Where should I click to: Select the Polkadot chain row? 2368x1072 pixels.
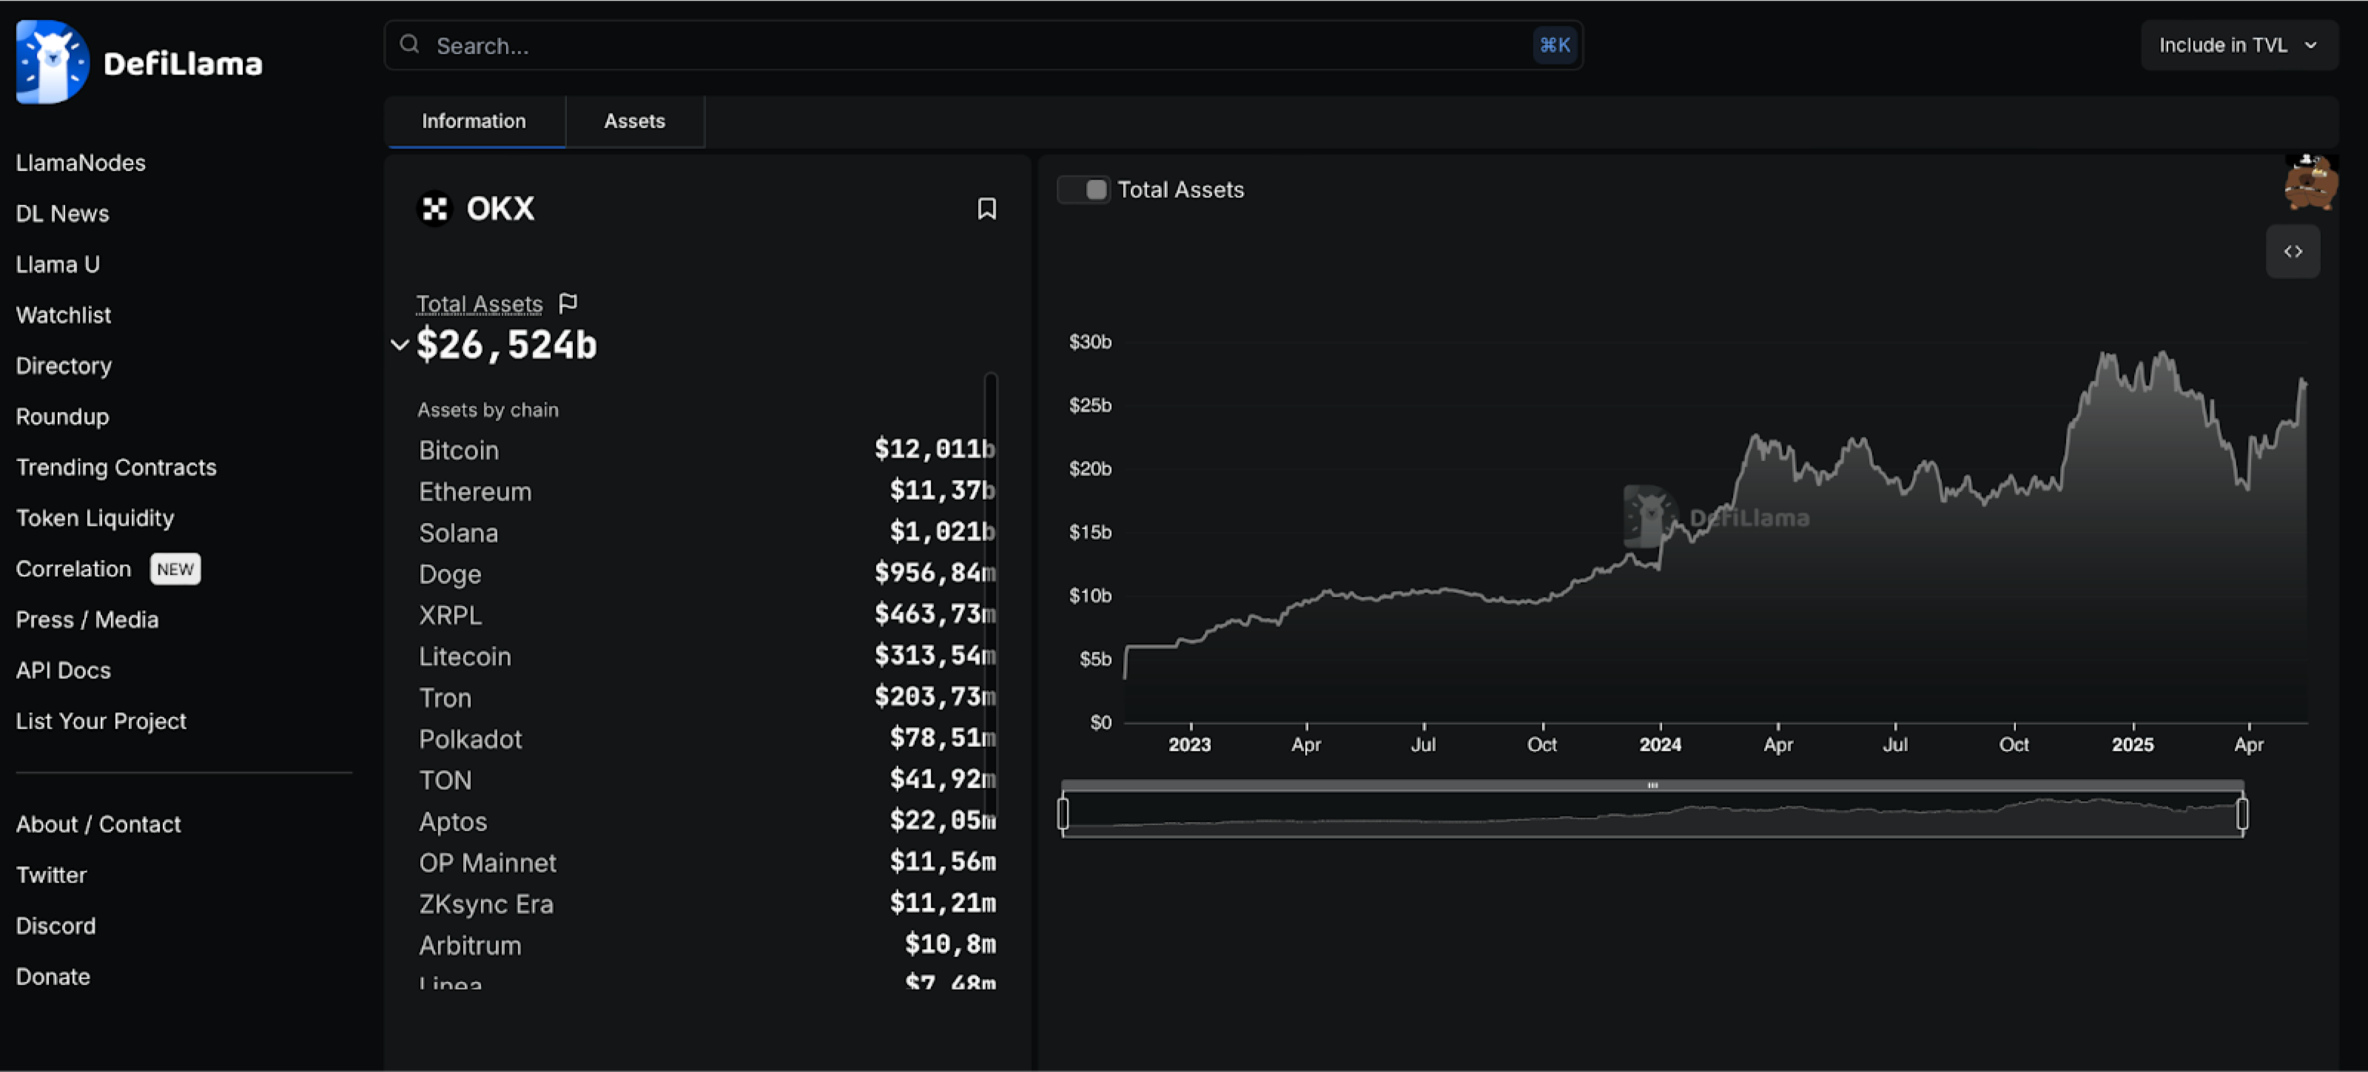707,738
